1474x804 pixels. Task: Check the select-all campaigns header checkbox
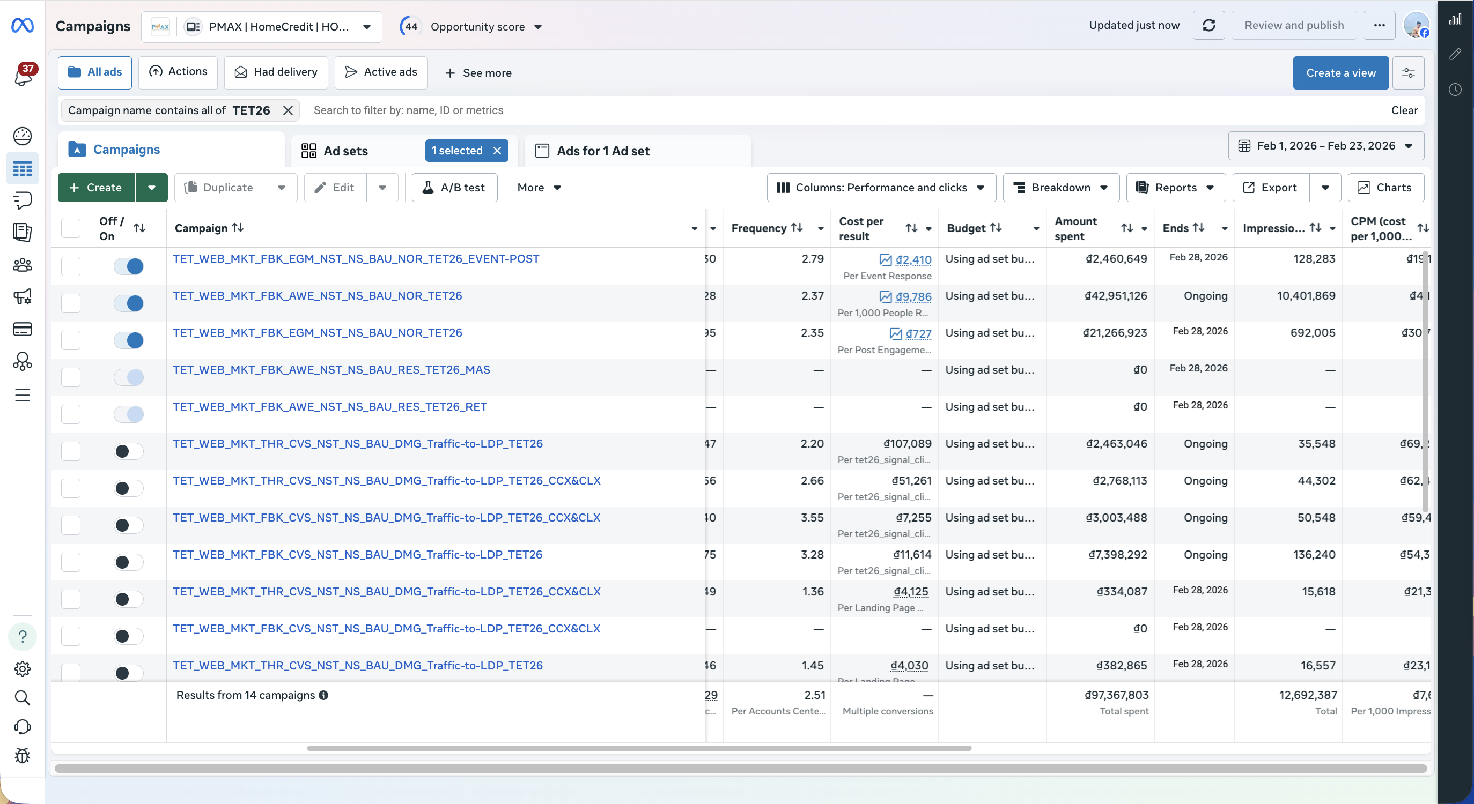point(71,228)
